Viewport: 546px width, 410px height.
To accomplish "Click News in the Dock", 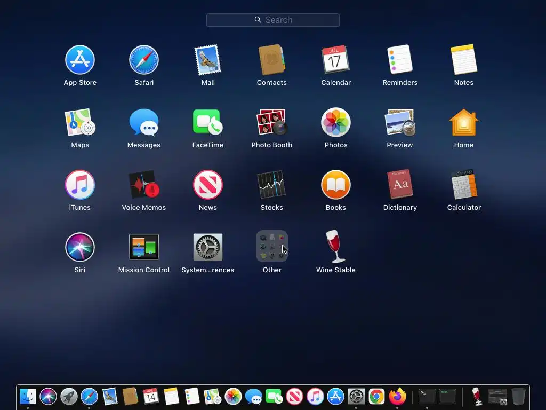I will click(294, 397).
